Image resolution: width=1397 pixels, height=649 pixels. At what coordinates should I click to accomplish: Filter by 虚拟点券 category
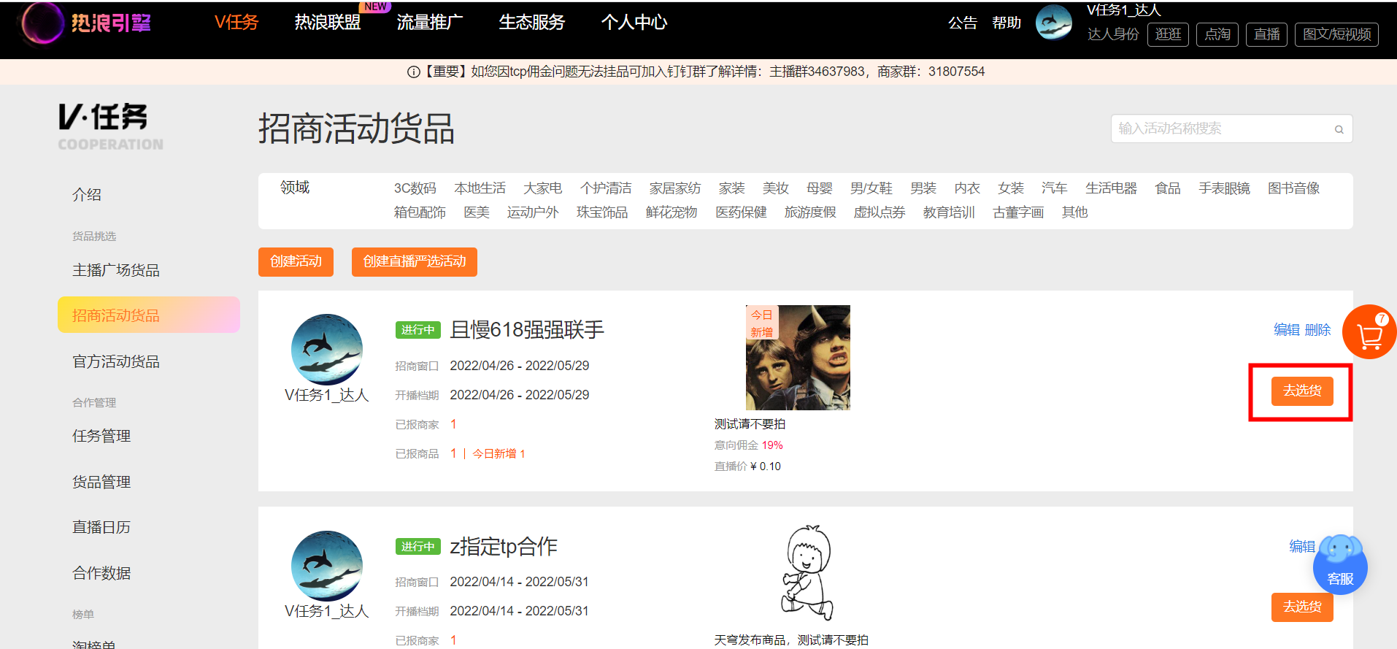tap(880, 212)
